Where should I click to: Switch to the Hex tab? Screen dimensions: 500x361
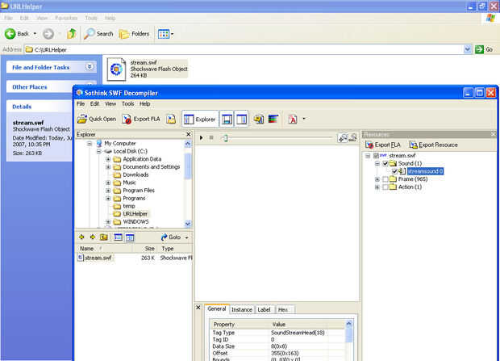coord(283,309)
